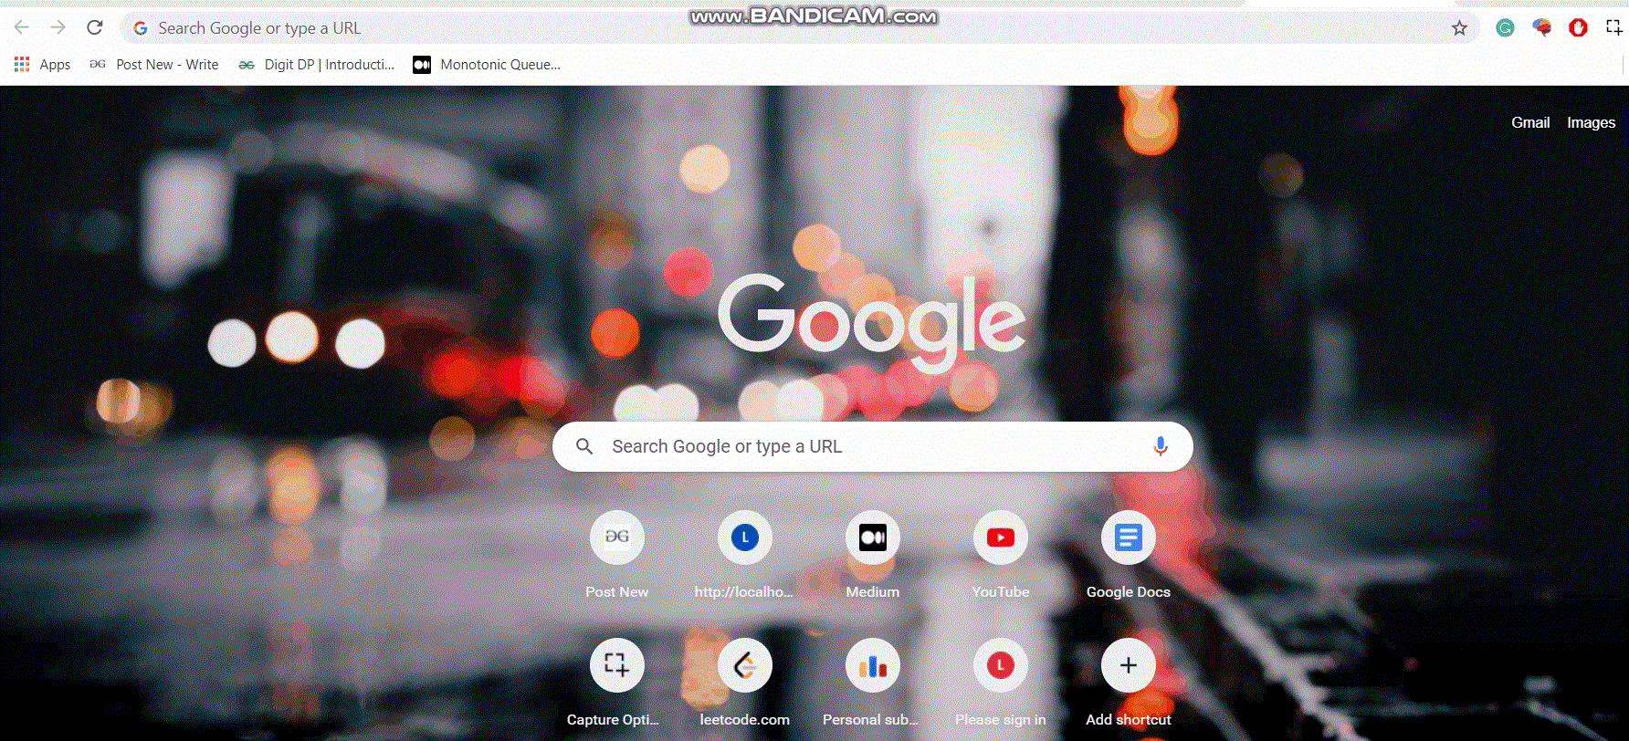Open Gmail link

coord(1530,122)
